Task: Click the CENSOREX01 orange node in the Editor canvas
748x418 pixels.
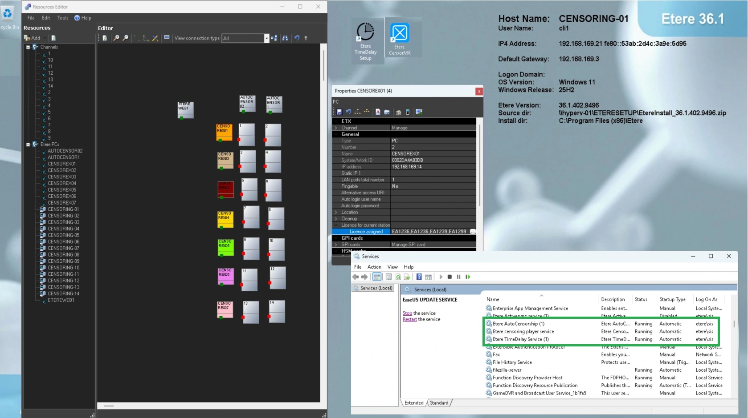Action: (x=224, y=133)
